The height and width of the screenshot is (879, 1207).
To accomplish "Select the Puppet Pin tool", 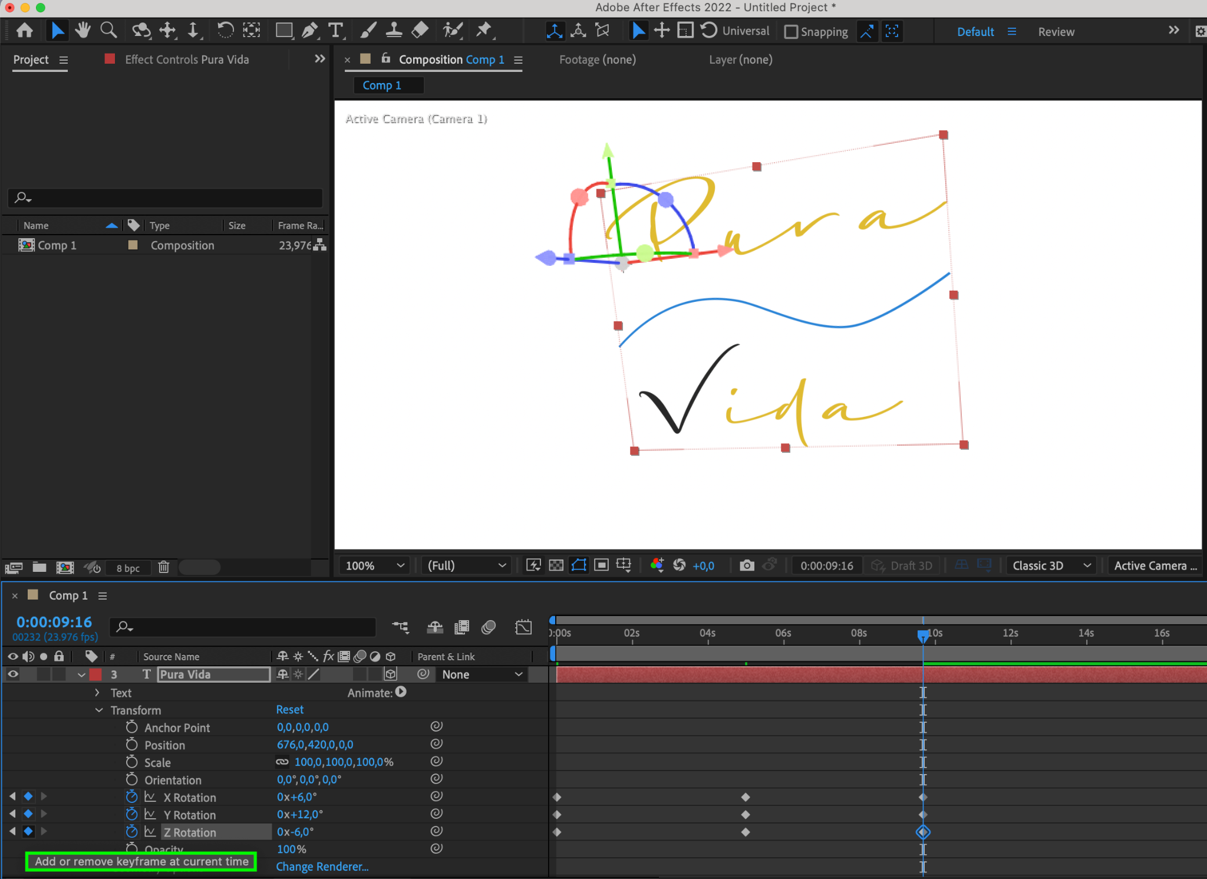I will (x=484, y=30).
